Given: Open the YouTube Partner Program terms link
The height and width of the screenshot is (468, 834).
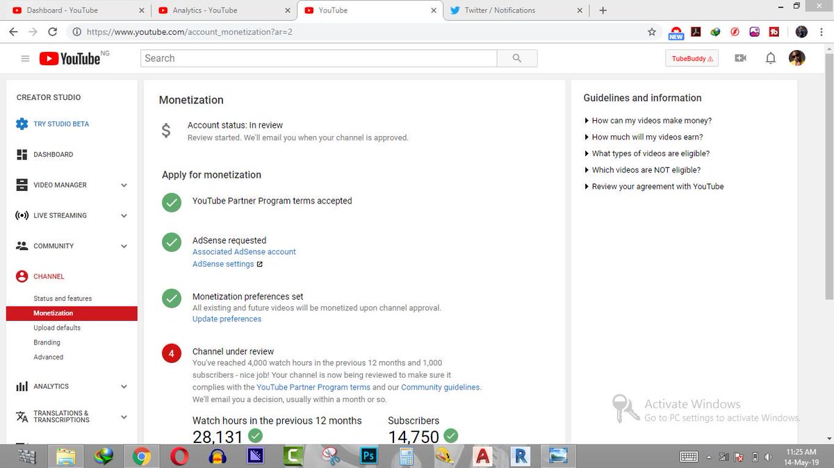Looking at the screenshot, I should tap(313, 387).
